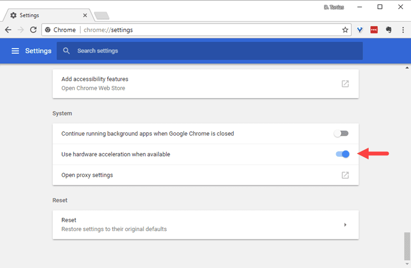Click the System section heading
This screenshot has height=268, width=411.
[62, 113]
